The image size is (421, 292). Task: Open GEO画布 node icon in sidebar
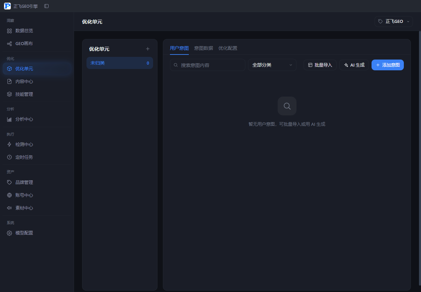(x=9, y=43)
